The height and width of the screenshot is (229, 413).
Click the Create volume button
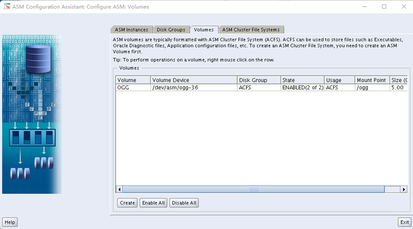[x=127, y=203]
